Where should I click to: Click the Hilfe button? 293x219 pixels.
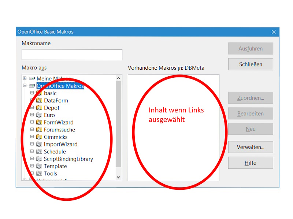[251, 163]
